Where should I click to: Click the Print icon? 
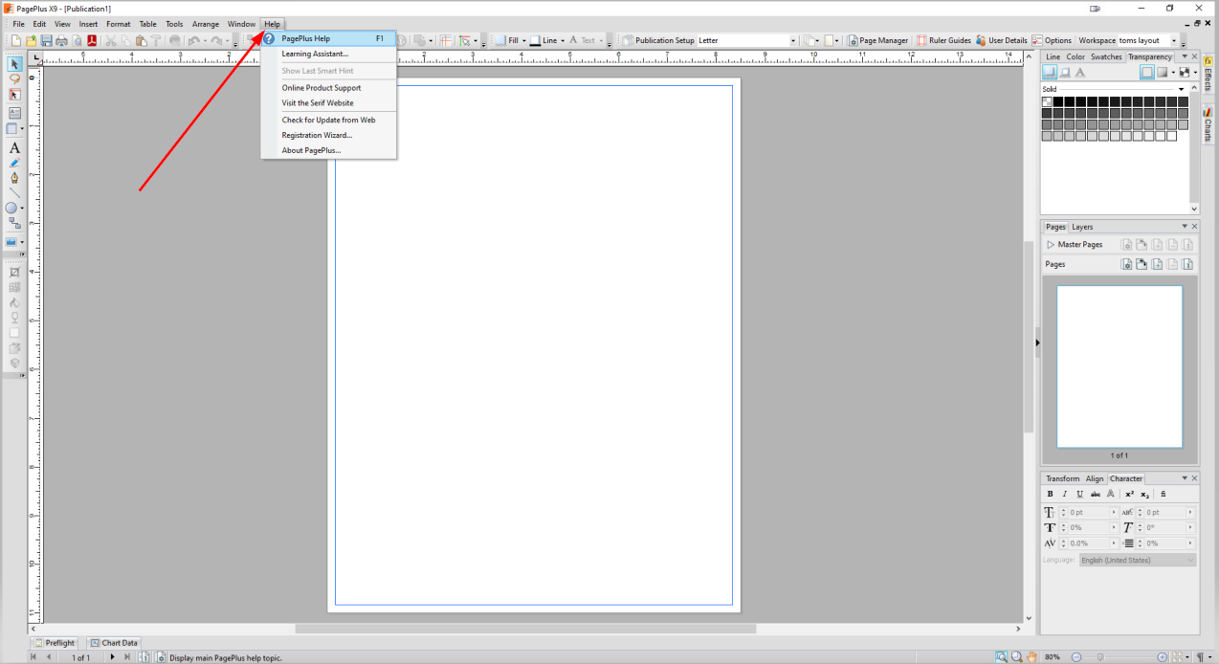(61, 40)
